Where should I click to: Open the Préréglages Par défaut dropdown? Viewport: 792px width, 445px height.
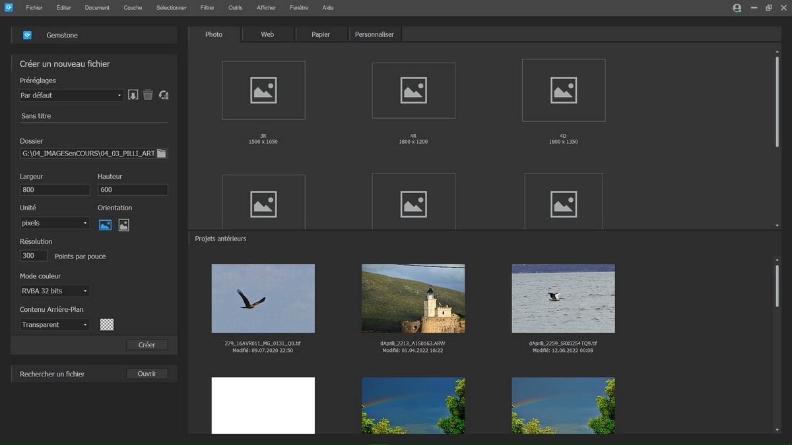point(71,96)
